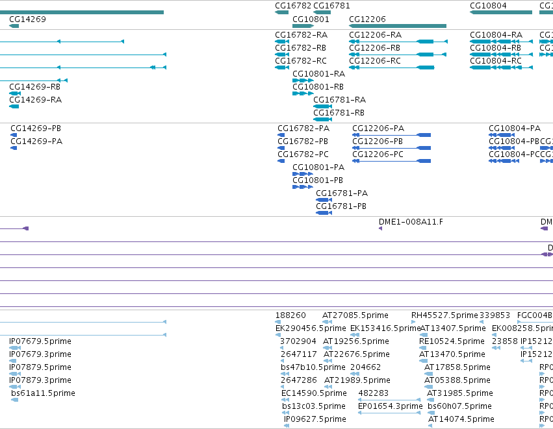Click protein CG10801-PA
Screen dimensions: 553x429
318,167
